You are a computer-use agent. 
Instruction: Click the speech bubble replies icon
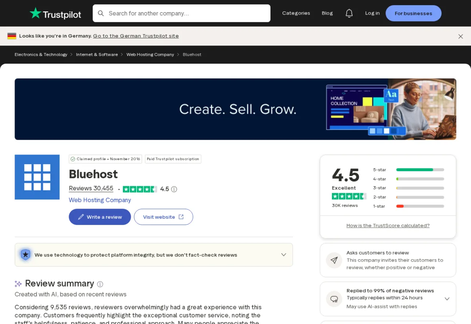click(x=334, y=299)
